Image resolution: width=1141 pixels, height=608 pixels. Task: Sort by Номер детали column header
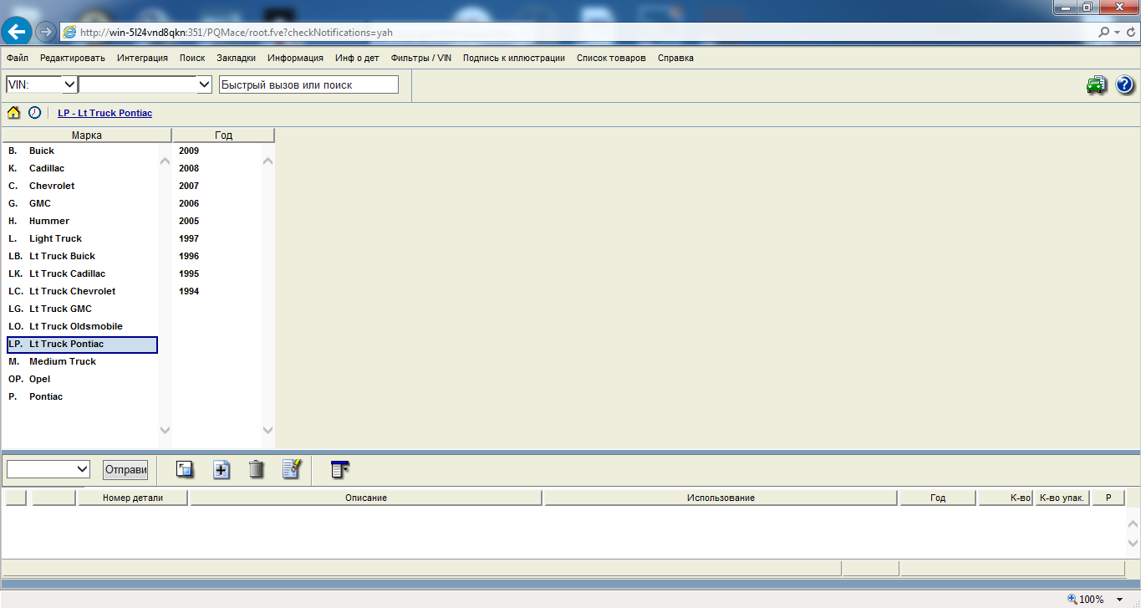(x=133, y=498)
